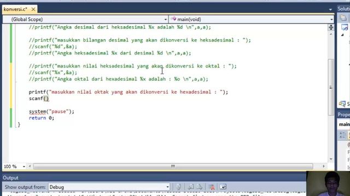Image resolution: width=350 pixels, height=196 pixels.
Task: Click the "Show output from:" label
Action: [25, 187]
